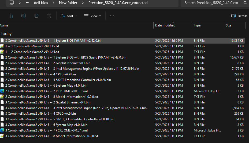
Task: Click the 64 KB size cell
Action: coord(240,119)
